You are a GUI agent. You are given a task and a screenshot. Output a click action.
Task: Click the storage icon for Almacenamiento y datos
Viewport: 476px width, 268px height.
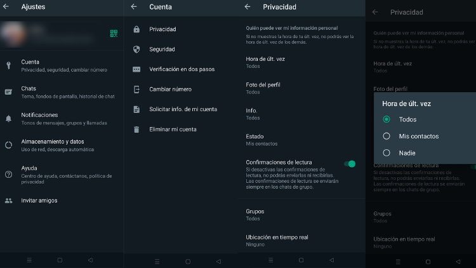pos(8,145)
